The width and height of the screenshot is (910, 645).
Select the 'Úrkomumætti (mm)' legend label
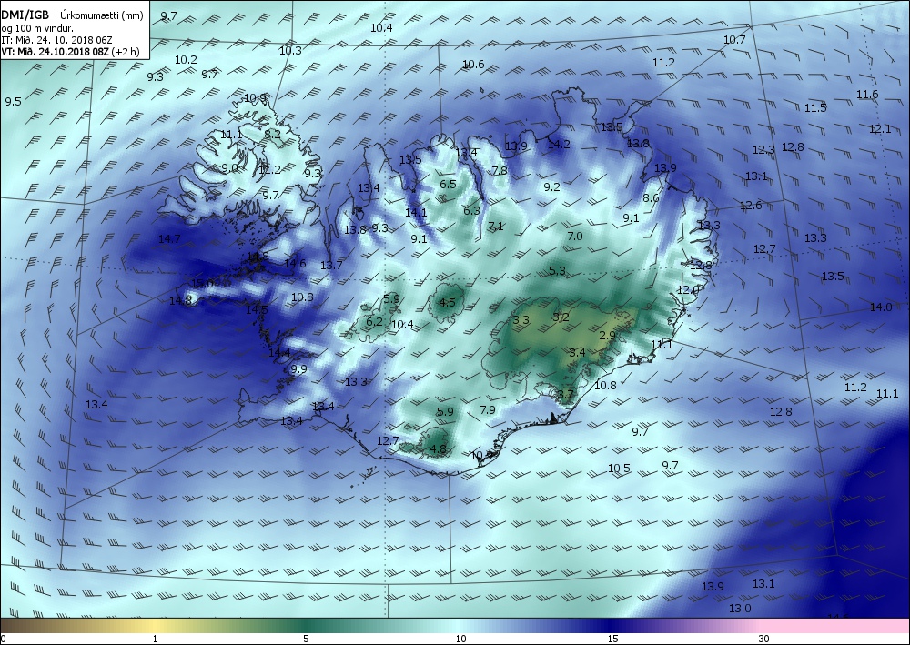pos(102,15)
